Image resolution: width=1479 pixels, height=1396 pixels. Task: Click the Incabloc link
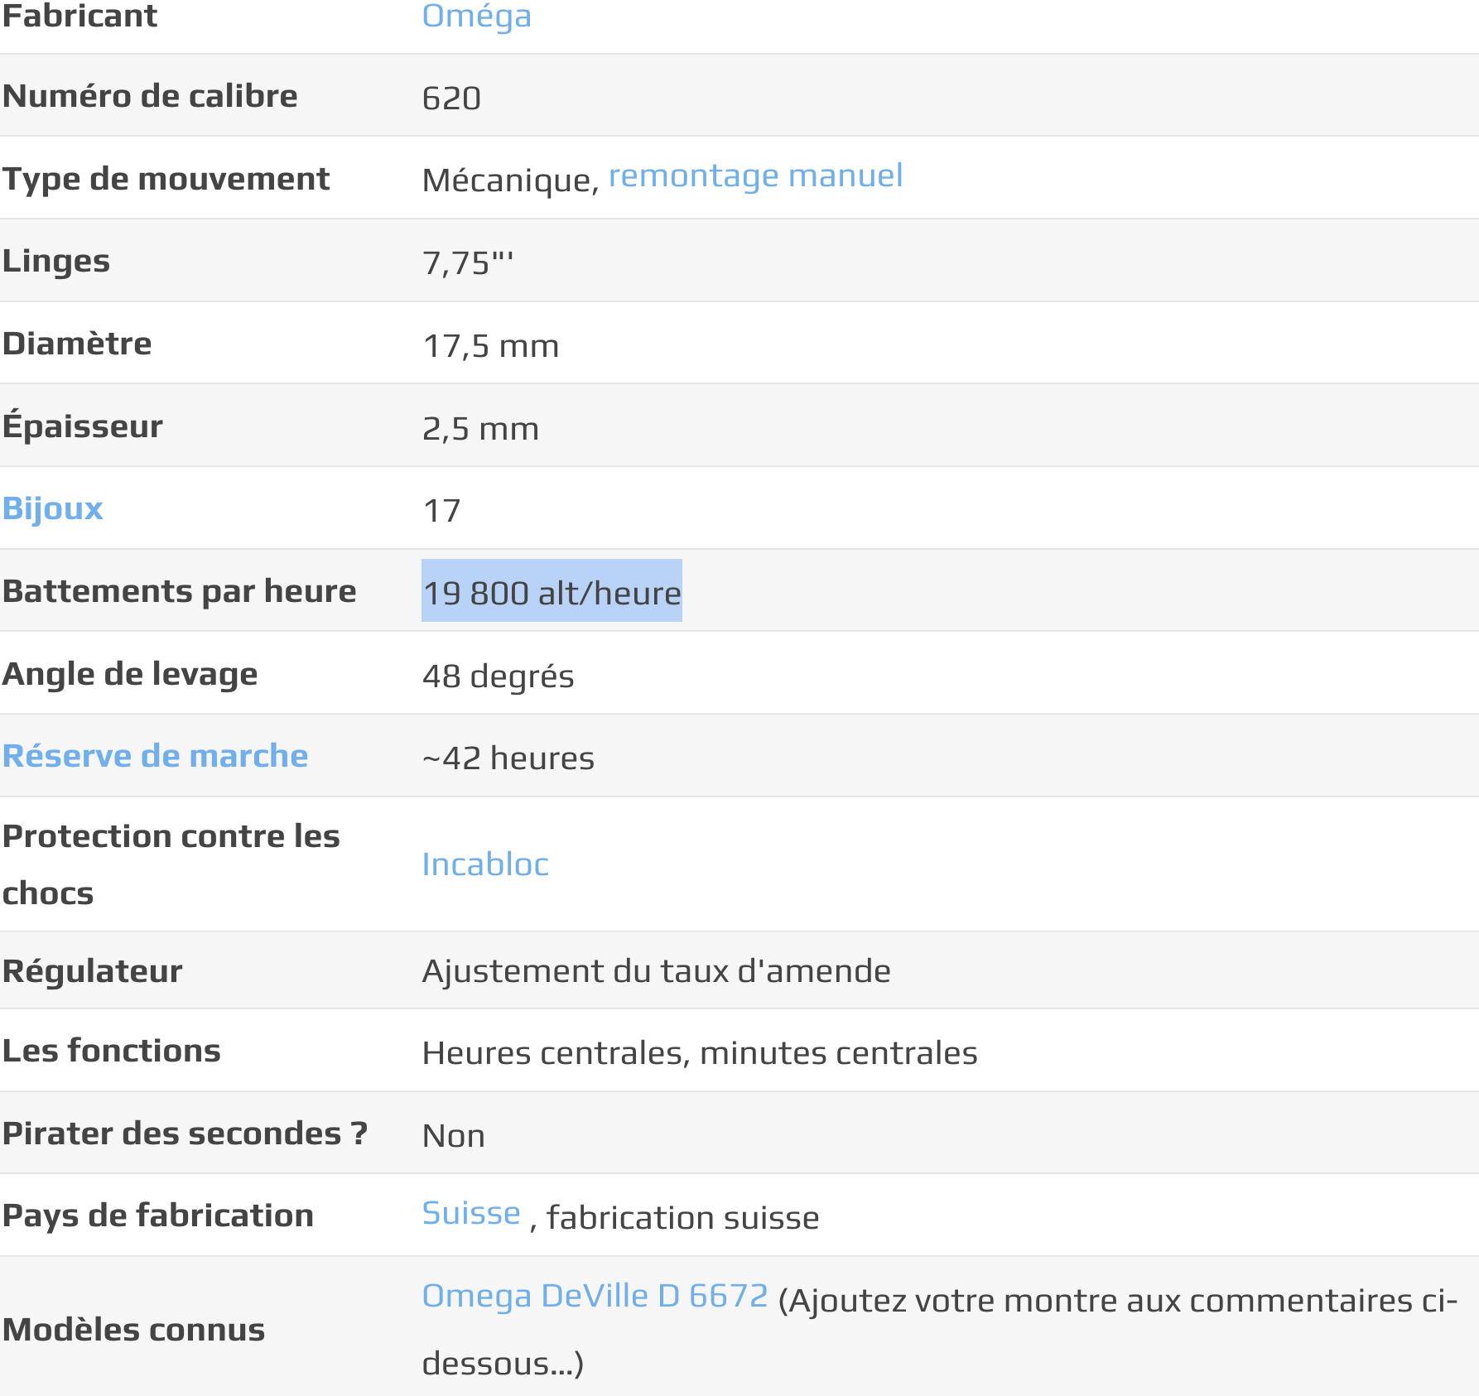(x=485, y=864)
